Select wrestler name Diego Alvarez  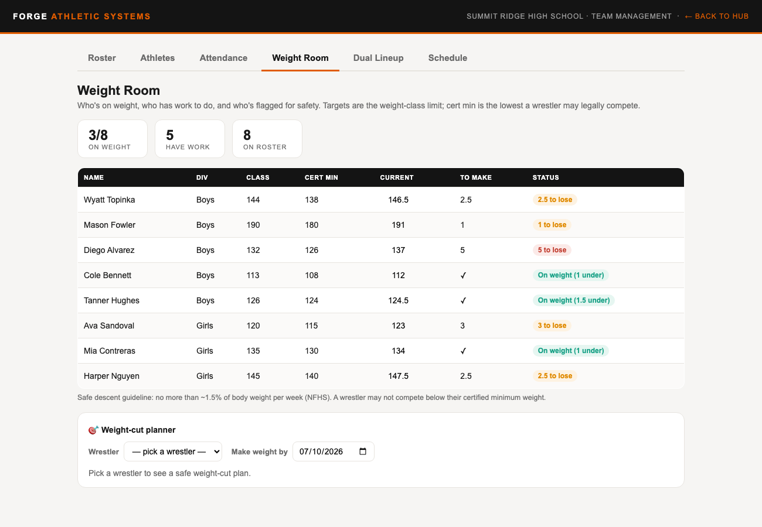point(109,250)
